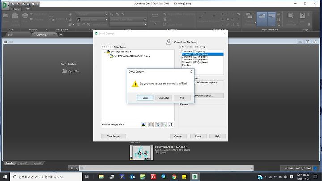The image size is (322, 181).
Task: Switch to the Layout1 tab
Action: click(23, 164)
